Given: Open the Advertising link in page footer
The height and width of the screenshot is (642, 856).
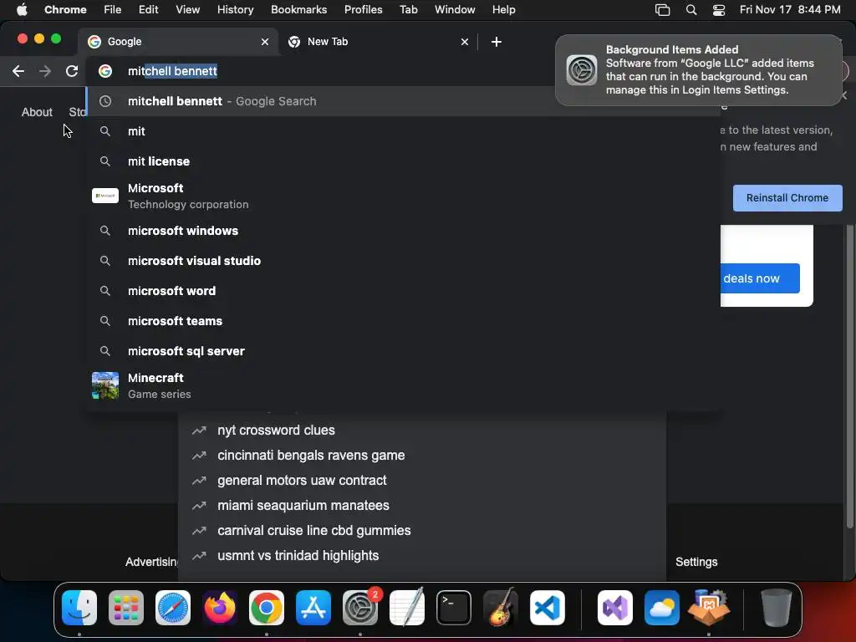Looking at the screenshot, I should tap(152, 562).
